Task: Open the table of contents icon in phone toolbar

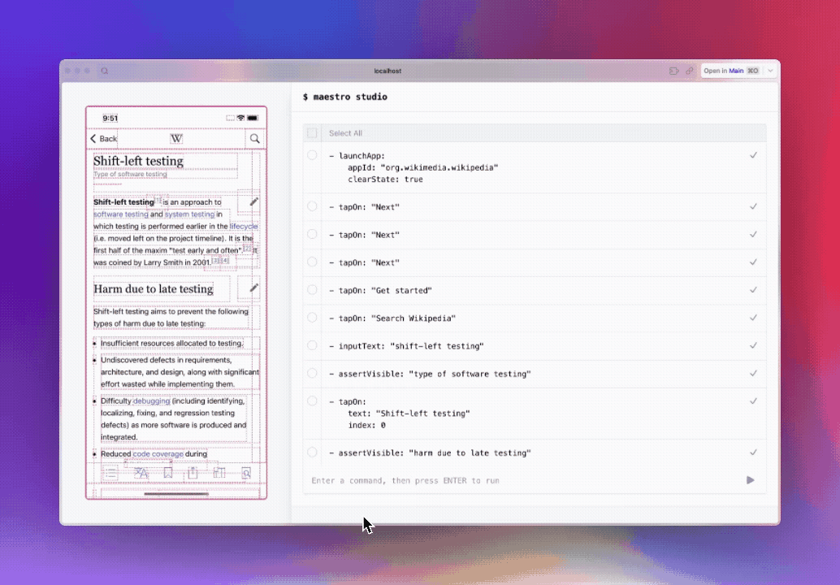Action: point(110,473)
